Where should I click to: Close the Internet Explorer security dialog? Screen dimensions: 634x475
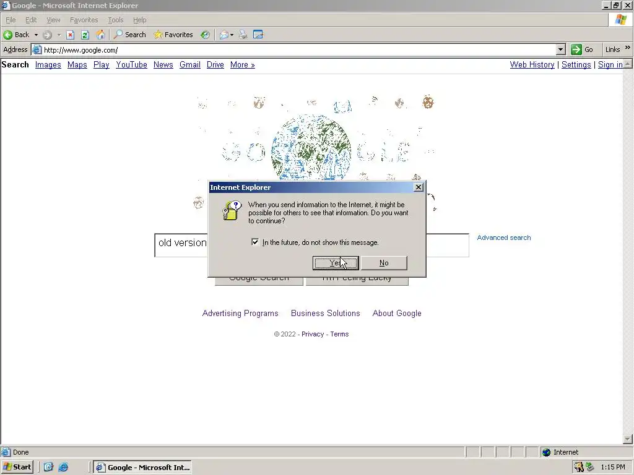tap(419, 187)
